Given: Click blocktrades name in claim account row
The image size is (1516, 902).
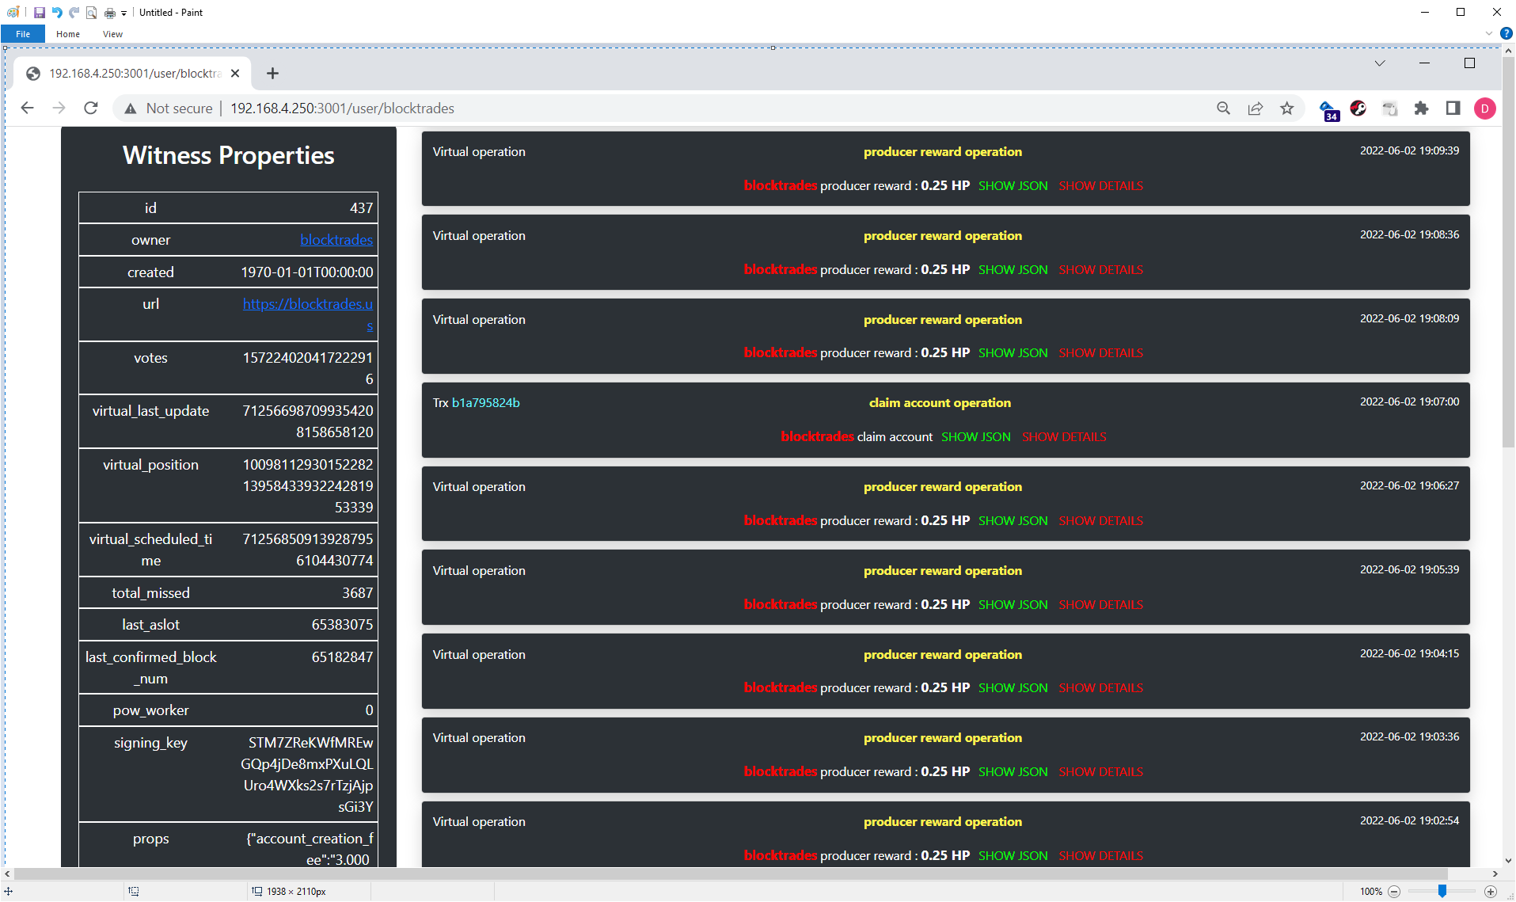Looking at the screenshot, I should tap(818, 437).
